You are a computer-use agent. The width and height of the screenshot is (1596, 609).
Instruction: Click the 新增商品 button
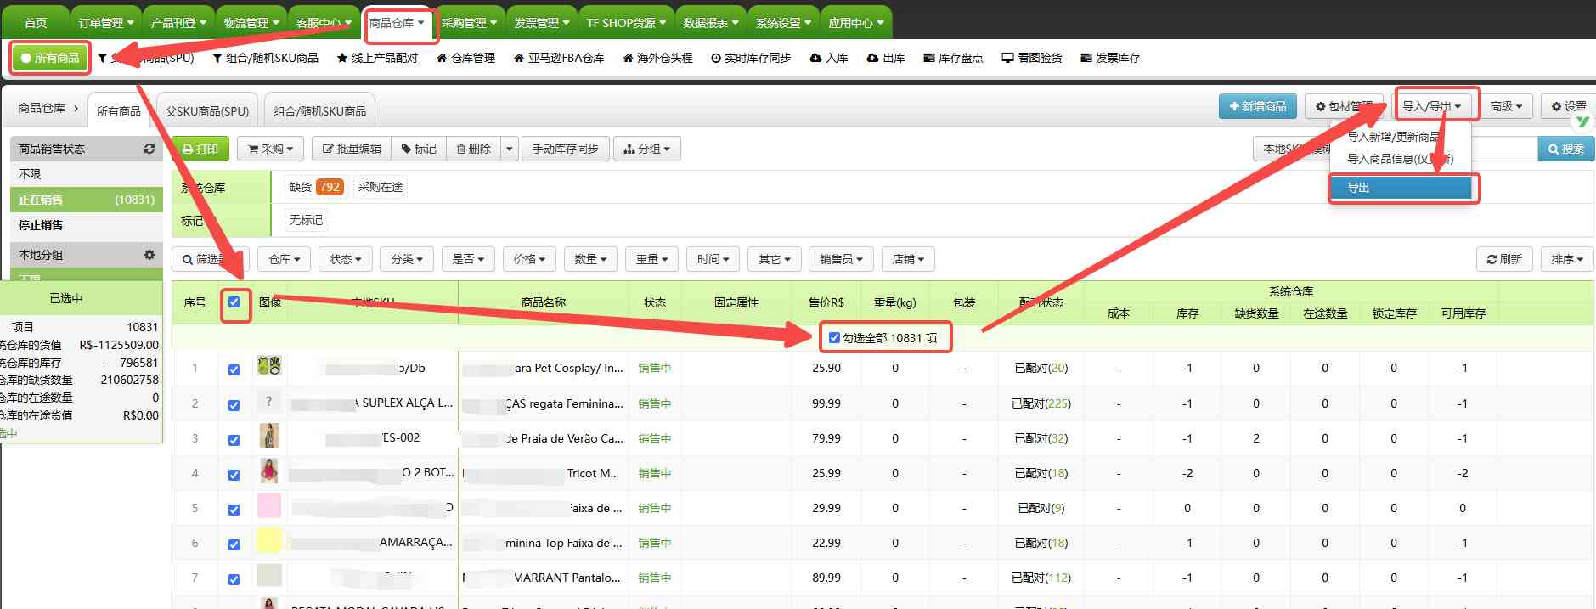click(x=1257, y=106)
